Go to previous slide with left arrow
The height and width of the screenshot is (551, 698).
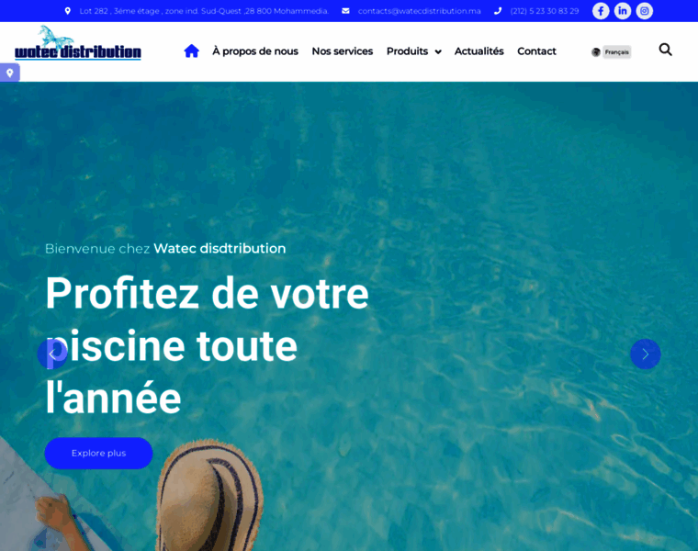[52, 354]
